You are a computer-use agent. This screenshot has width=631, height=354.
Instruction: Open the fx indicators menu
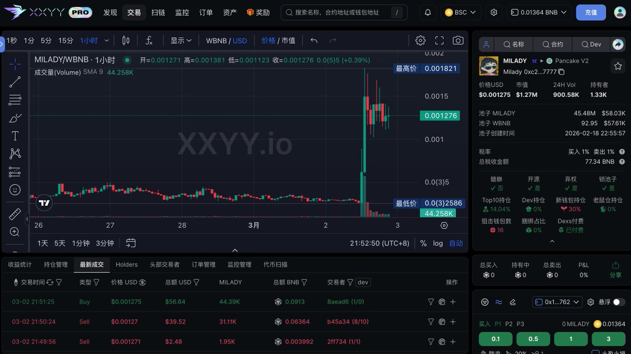(x=149, y=41)
